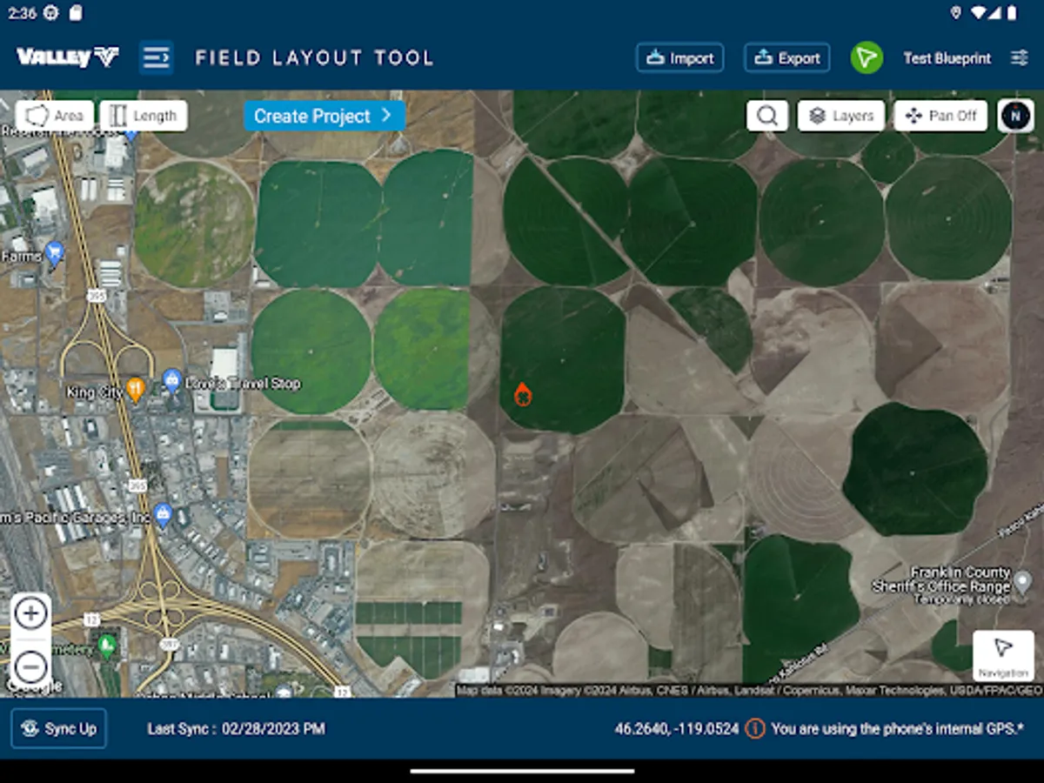1044x783 pixels.
Task: Toggle Pan Off mode
Action: (x=940, y=115)
